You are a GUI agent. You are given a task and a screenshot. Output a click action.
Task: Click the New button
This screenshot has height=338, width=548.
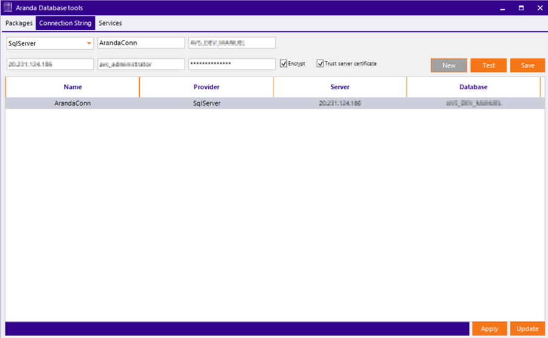(x=449, y=66)
